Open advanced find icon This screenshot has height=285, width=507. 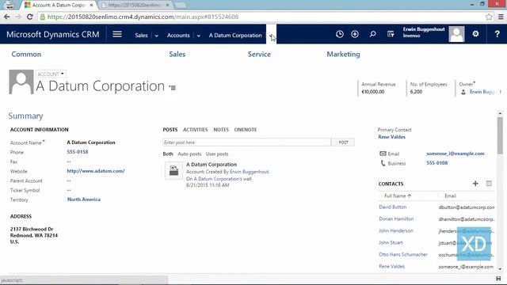pos(391,34)
